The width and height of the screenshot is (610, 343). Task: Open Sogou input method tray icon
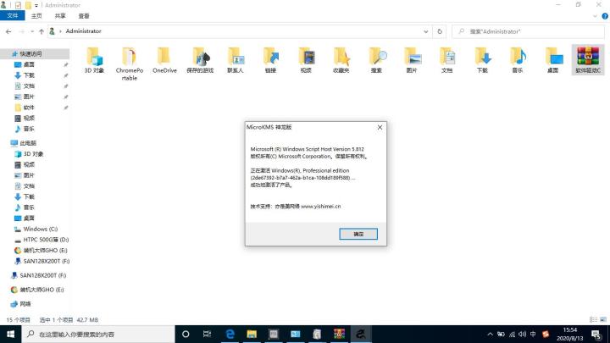tap(546, 334)
